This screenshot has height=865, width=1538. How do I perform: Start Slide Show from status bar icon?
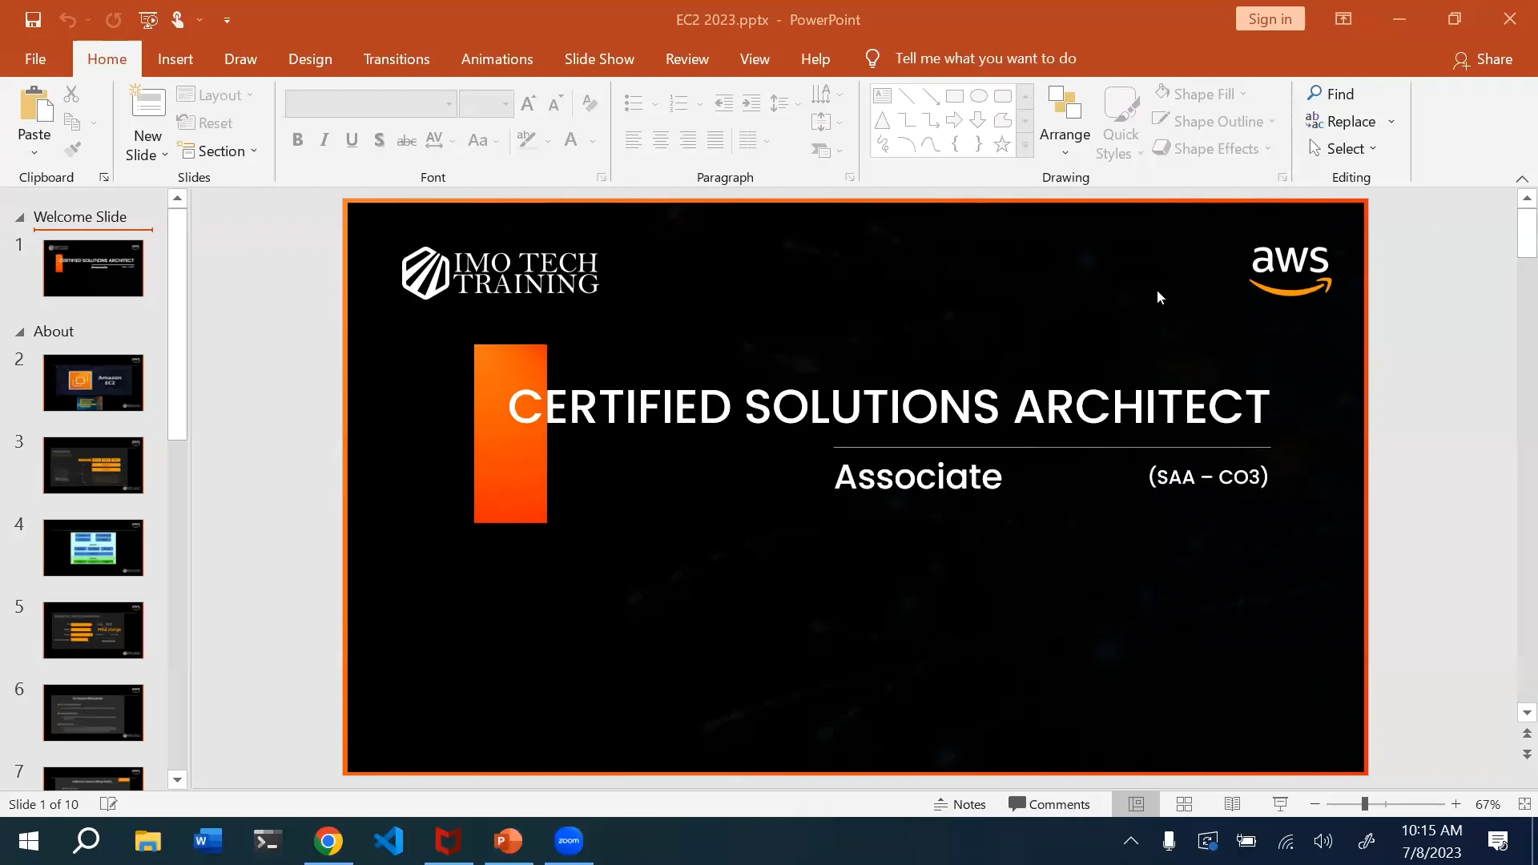(x=1280, y=804)
